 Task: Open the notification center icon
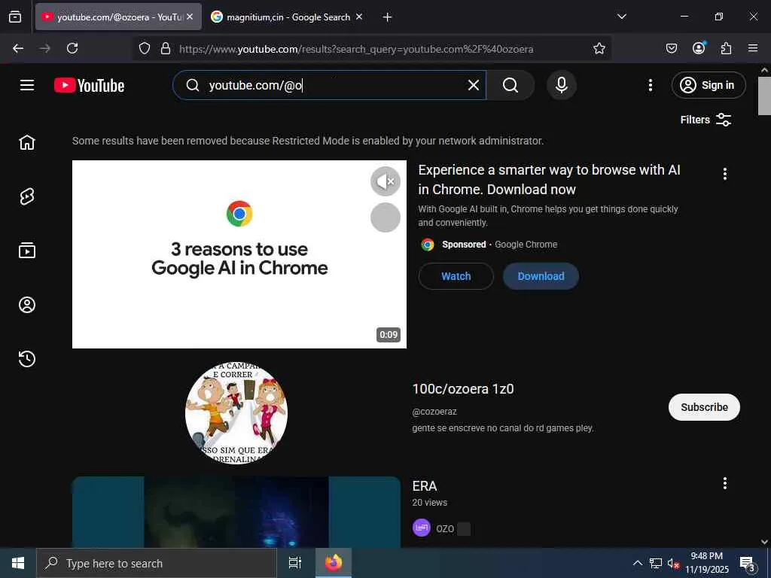click(748, 563)
